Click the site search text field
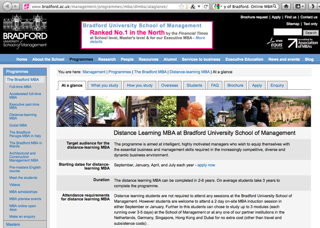The width and height of the screenshot is (320, 228). [287, 32]
